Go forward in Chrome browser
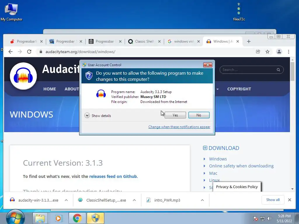The width and height of the screenshot is (299, 224). pos(20,52)
